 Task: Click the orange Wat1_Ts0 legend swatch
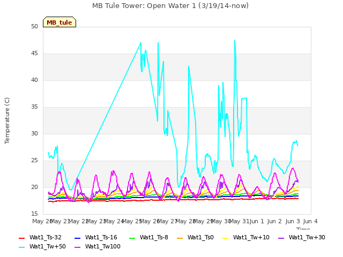click(180, 238)
